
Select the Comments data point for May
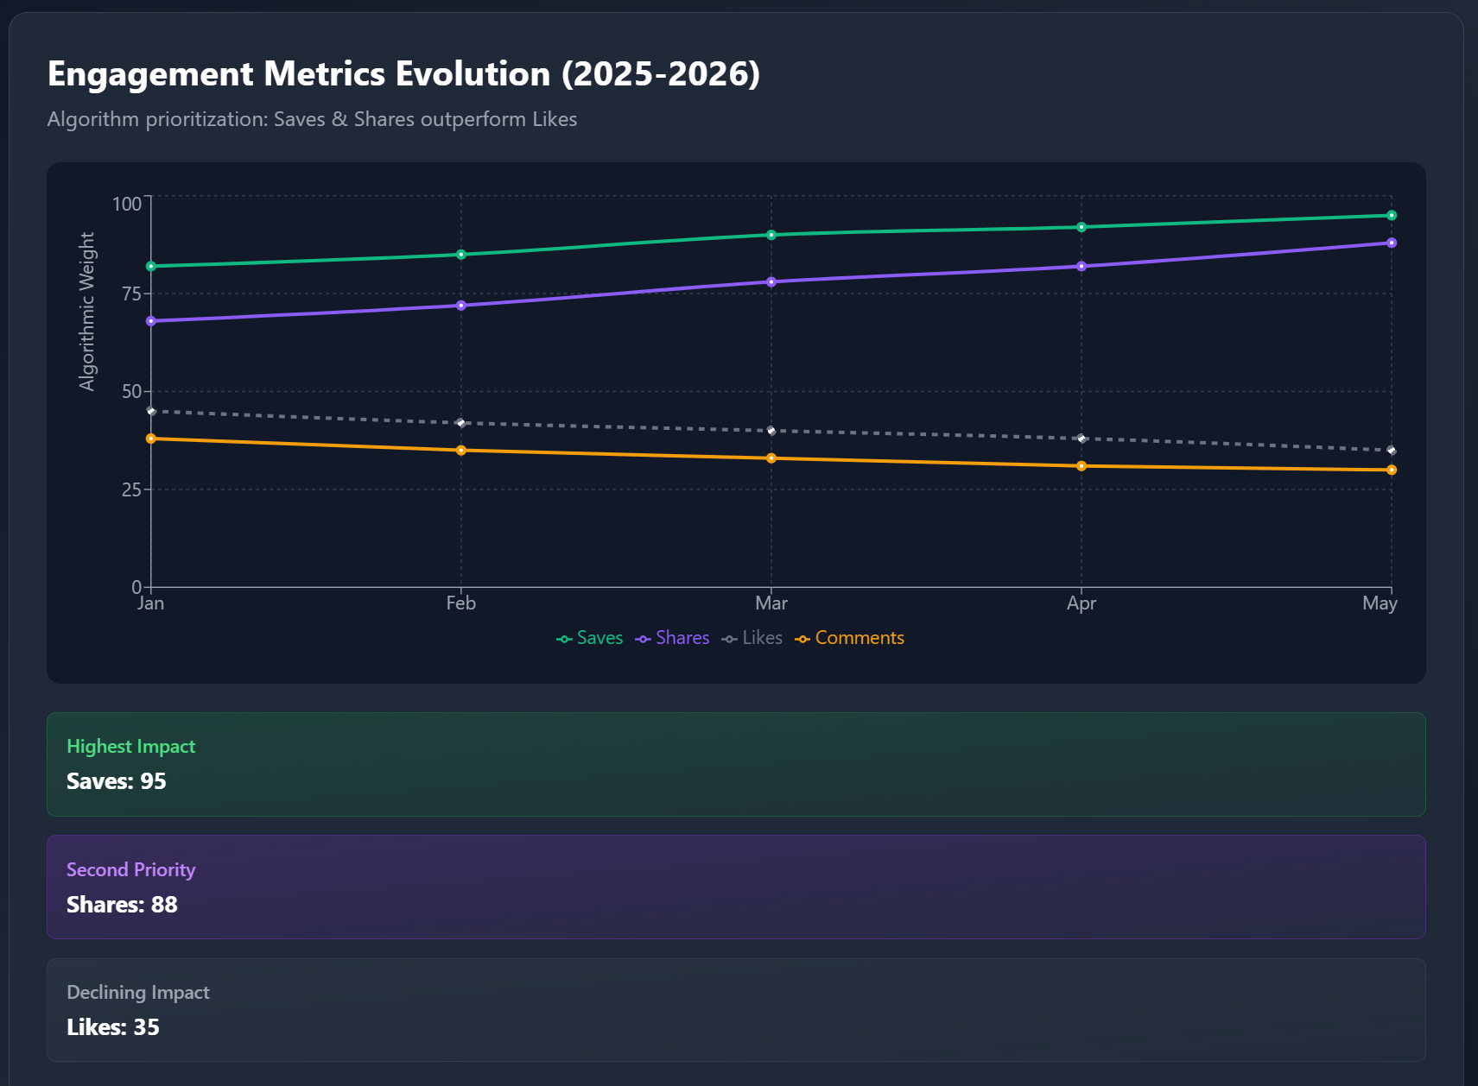click(1391, 470)
